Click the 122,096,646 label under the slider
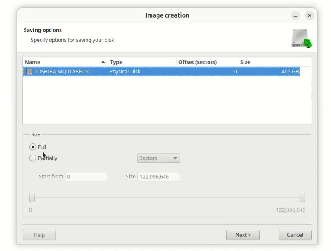Viewport: 331px width, 251px height. coord(290,210)
